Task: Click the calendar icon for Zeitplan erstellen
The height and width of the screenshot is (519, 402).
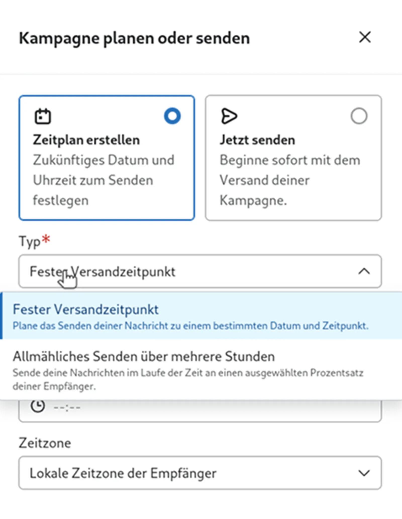Action: click(43, 116)
